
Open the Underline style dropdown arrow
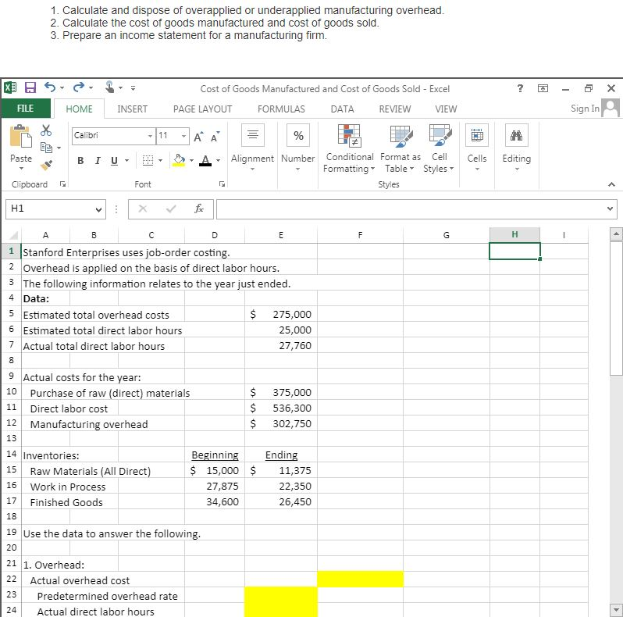pyautogui.click(x=126, y=161)
